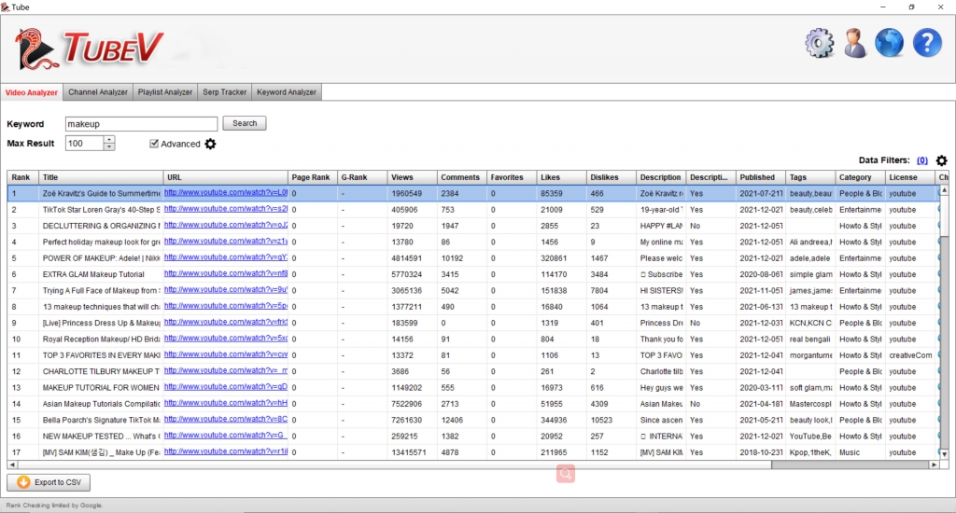
Task: Sort by the G-Rank column header
Action: tap(362, 177)
